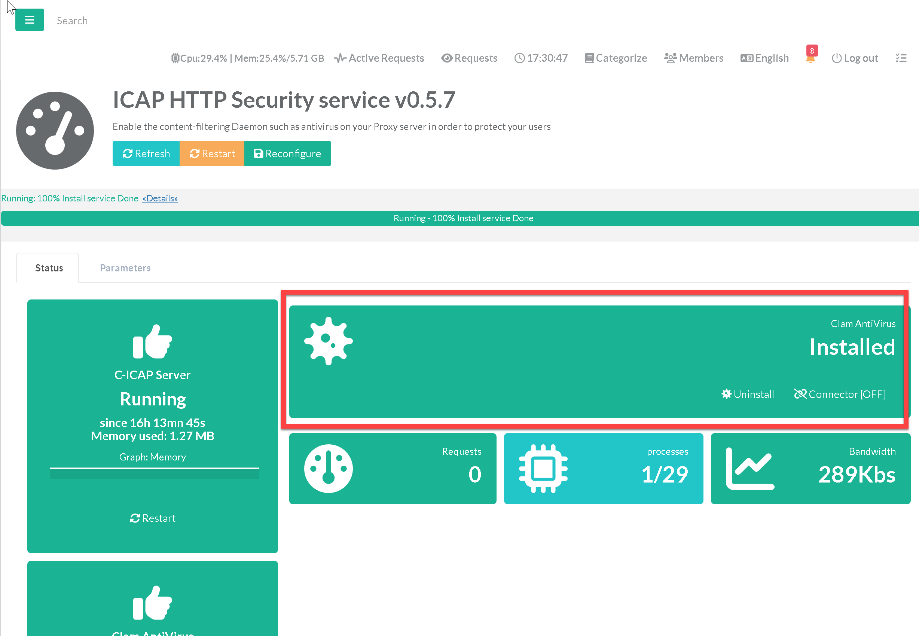Expand install progress via Details link

point(160,198)
